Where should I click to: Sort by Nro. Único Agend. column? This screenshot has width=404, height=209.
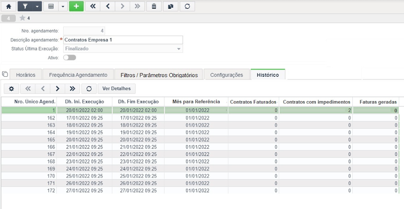(29, 102)
